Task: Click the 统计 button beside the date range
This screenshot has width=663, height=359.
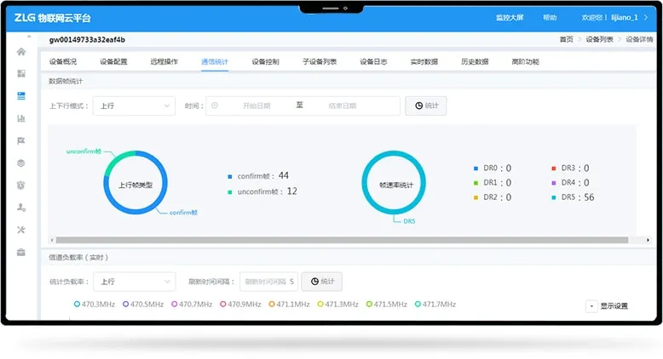Action: click(425, 105)
